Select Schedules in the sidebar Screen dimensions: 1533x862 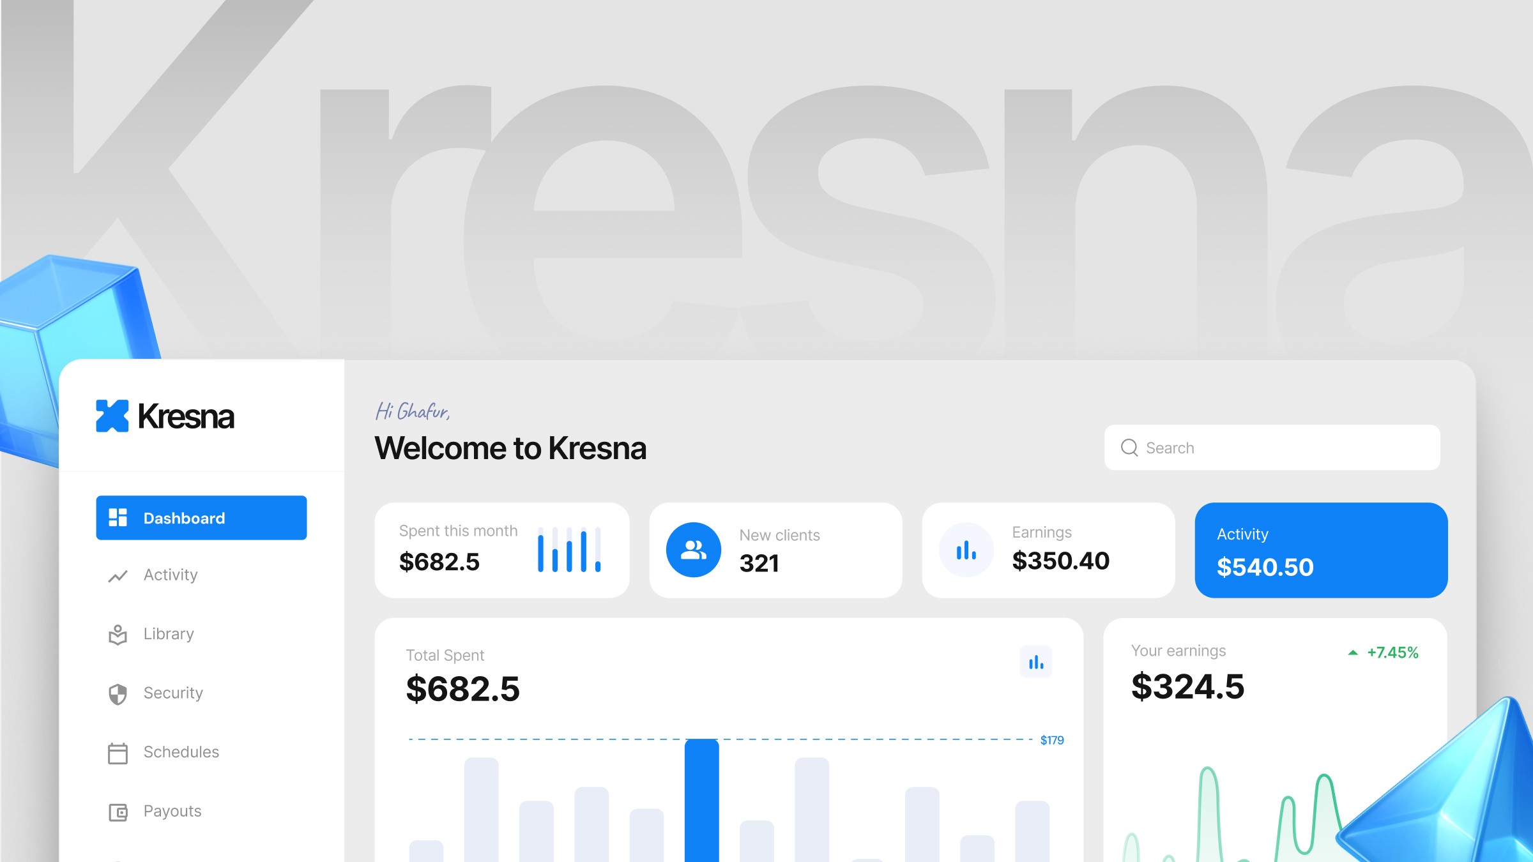[x=181, y=752]
